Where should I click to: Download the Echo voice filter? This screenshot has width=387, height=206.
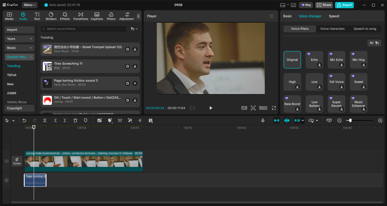click(319, 65)
